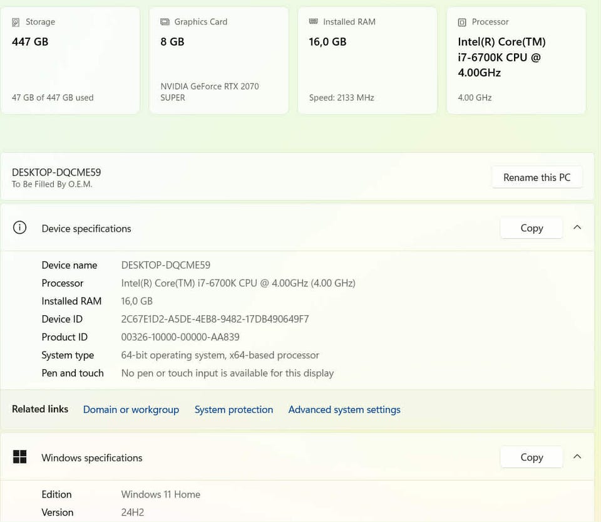Click the Processor chip icon
601x522 pixels.
tap(462, 22)
